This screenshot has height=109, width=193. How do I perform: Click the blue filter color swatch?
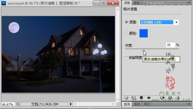tap(144, 33)
